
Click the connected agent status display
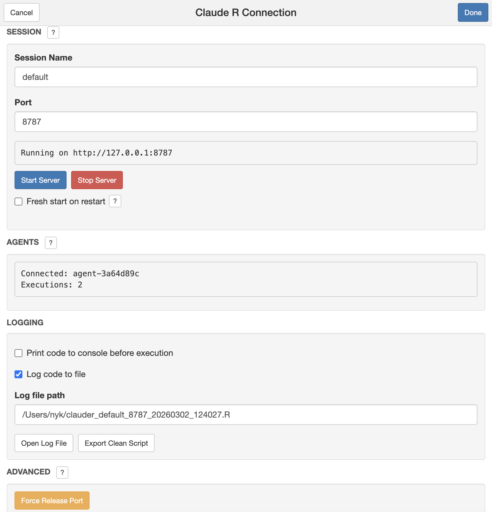click(x=246, y=279)
